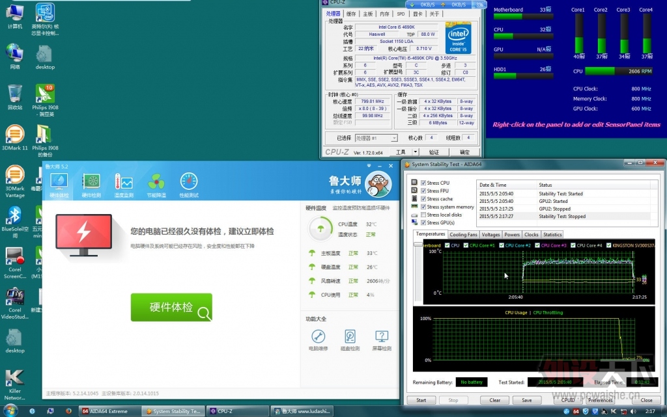Open the 工具 dropdown arrow in CPU-Z

click(x=415, y=152)
